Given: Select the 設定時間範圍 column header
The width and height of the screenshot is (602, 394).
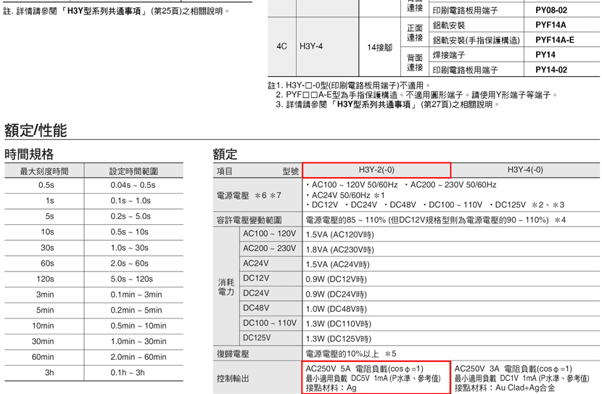Looking at the screenshot, I should coord(133,171).
